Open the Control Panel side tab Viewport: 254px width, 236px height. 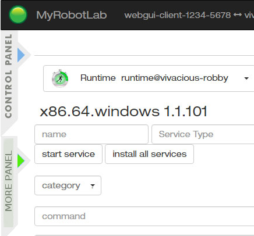pos(9,76)
